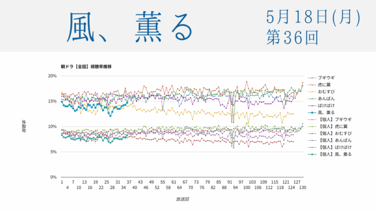This screenshot has height=211, width=376.
Task: Click x-axis tick label 127
Action: pyautogui.click(x=297, y=182)
